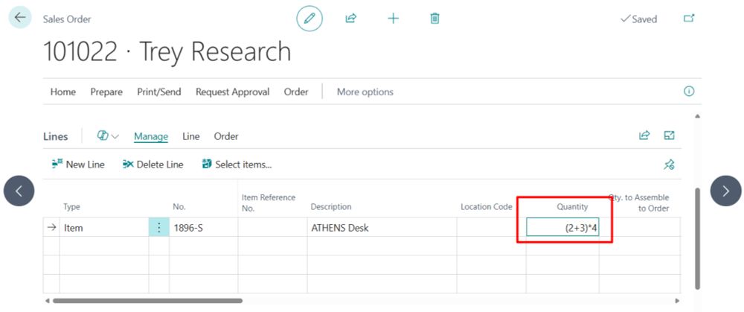Click the No. cell 1896-S
This screenshot has height=312, width=744.
204,228
